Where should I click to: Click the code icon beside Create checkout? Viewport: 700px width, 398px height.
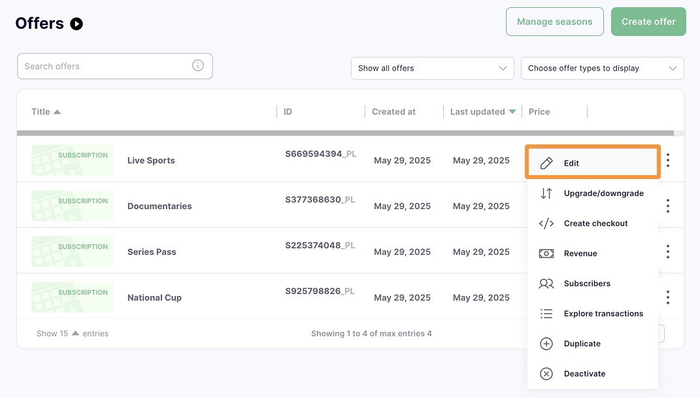pos(546,223)
